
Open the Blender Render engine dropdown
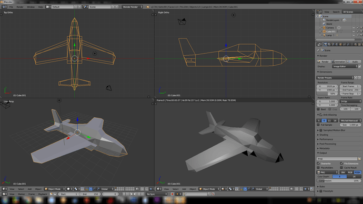[x=132, y=7]
